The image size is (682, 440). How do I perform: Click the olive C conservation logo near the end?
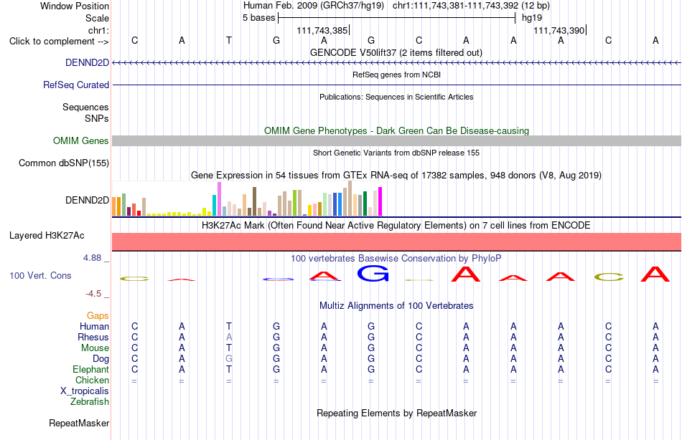[609, 277]
